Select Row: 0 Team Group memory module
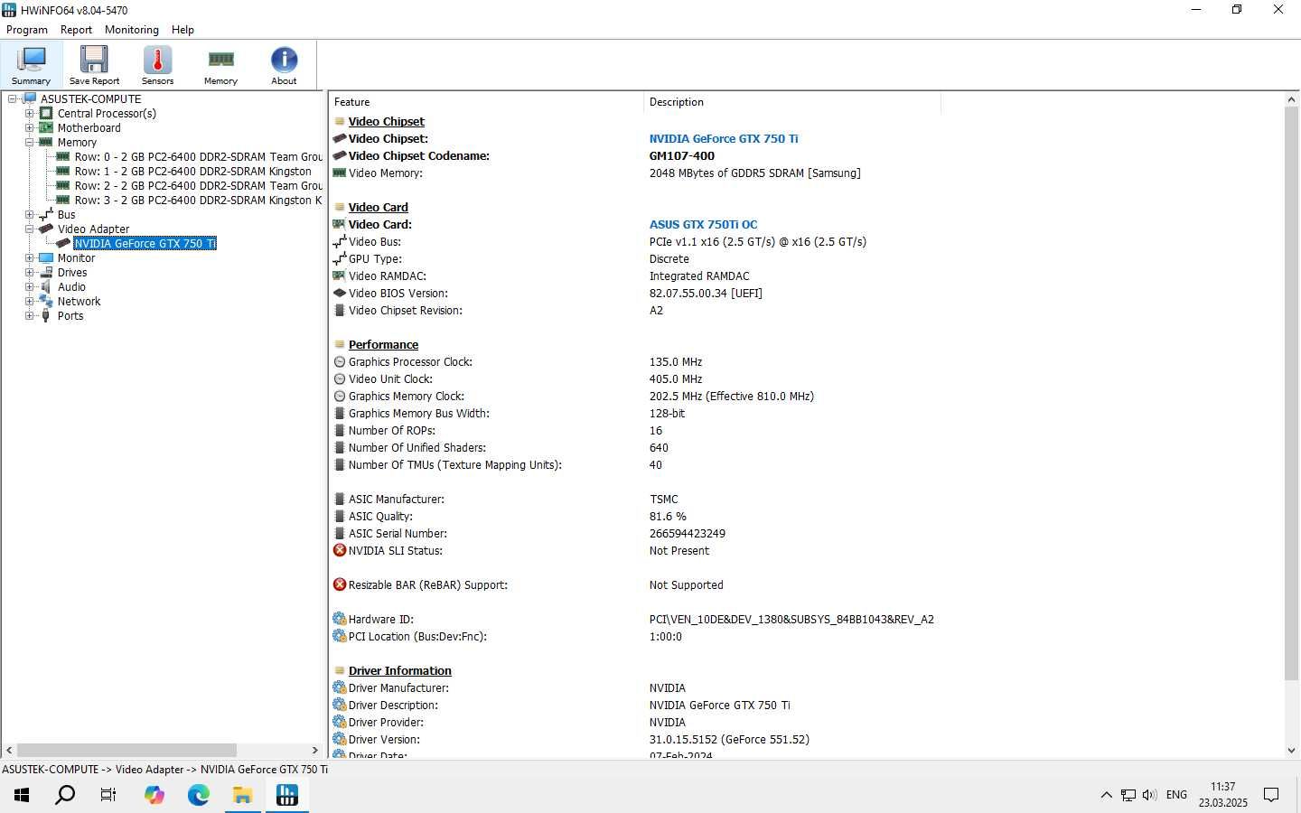 pyautogui.click(x=199, y=157)
